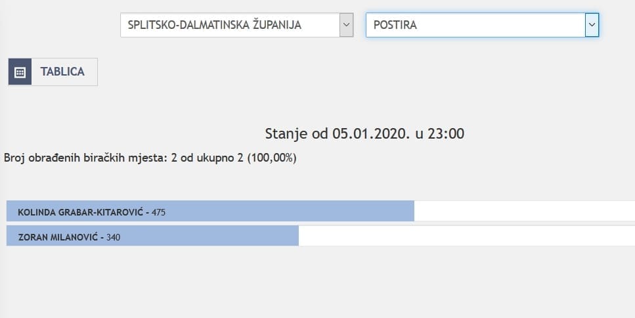Select the Kolinda Grabar-Kitarović candidate name
The height and width of the screenshot is (318, 635).
pyautogui.click(x=81, y=212)
